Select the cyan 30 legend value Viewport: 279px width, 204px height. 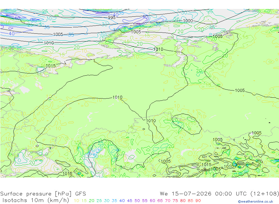pos(107,201)
